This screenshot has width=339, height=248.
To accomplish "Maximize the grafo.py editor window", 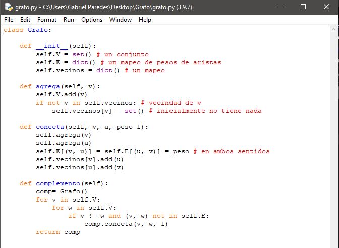I will [303, 7].
